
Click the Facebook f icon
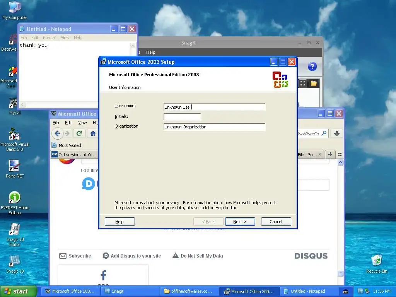[103, 275]
